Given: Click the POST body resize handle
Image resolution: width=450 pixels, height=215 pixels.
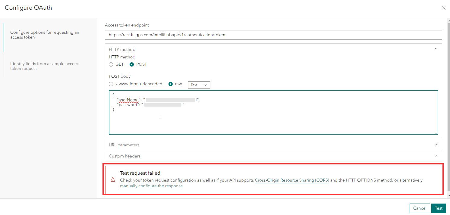Looking at the screenshot, I should (436, 132).
